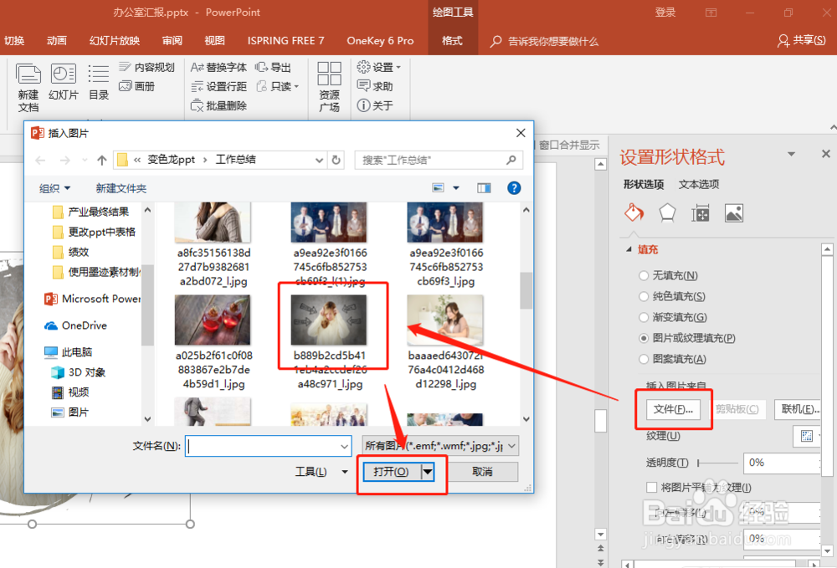The height and width of the screenshot is (568, 837).
Task: Click the blue Help question mark icon
Action: [514, 187]
